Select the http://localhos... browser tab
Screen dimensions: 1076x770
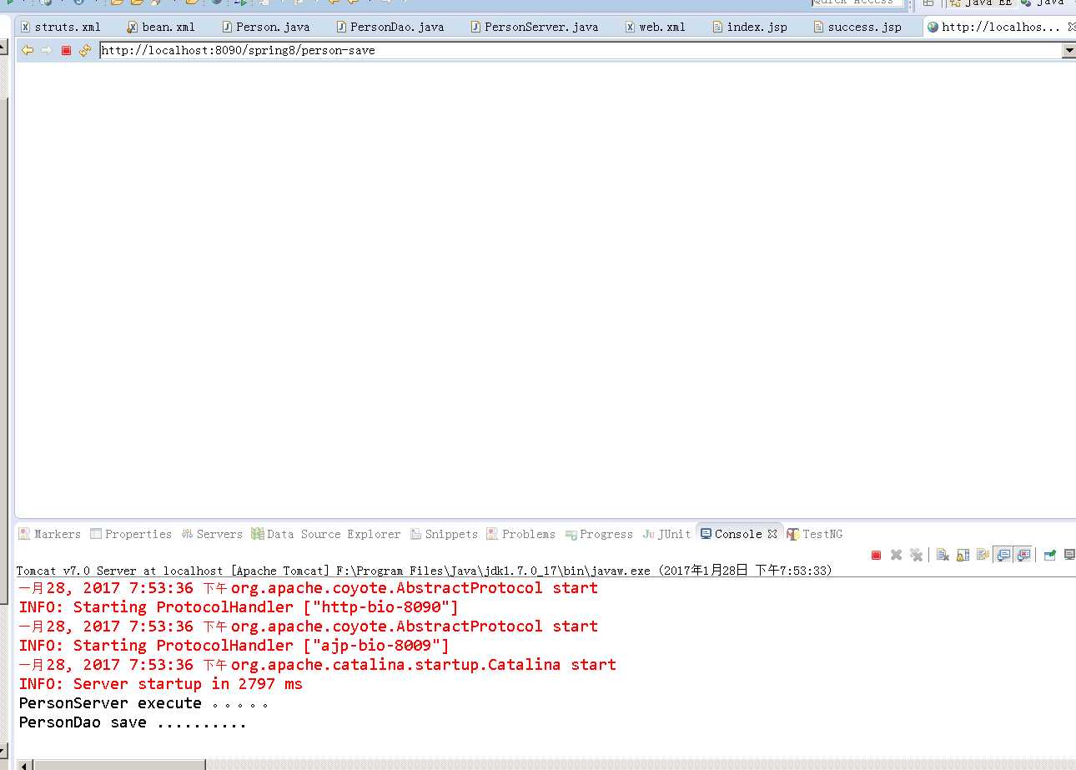pyautogui.click(x=993, y=27)
